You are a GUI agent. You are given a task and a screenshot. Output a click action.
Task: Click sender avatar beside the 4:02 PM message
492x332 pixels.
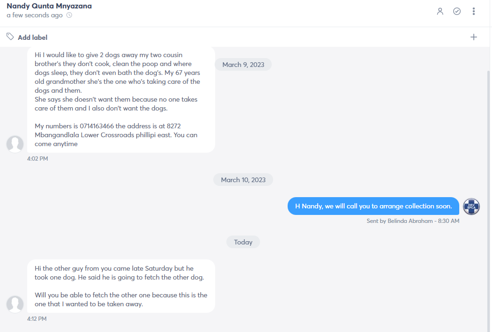(x=15, y=144)
